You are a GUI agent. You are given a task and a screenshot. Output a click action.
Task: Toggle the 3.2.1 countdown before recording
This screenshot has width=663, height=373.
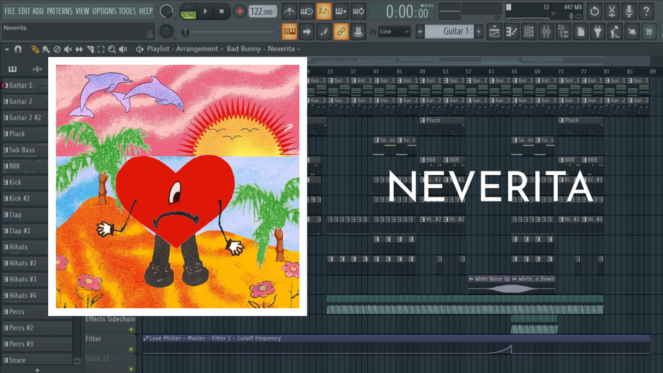[323, 11]
